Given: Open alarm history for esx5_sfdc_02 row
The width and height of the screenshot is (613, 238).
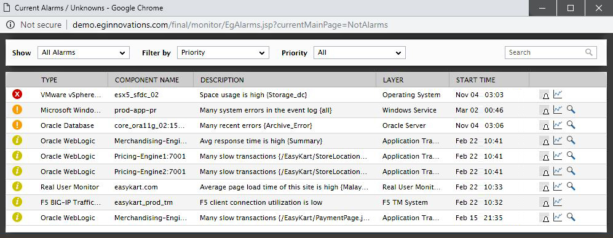Looking at the screenshot, I should click(544, 95).
